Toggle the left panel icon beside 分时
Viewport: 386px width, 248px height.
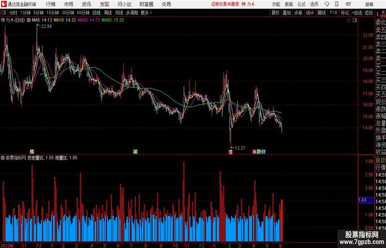point(4,13)
